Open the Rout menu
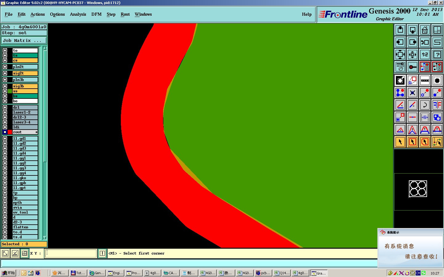This screenshot has height=277, width=444. [125, 14]
